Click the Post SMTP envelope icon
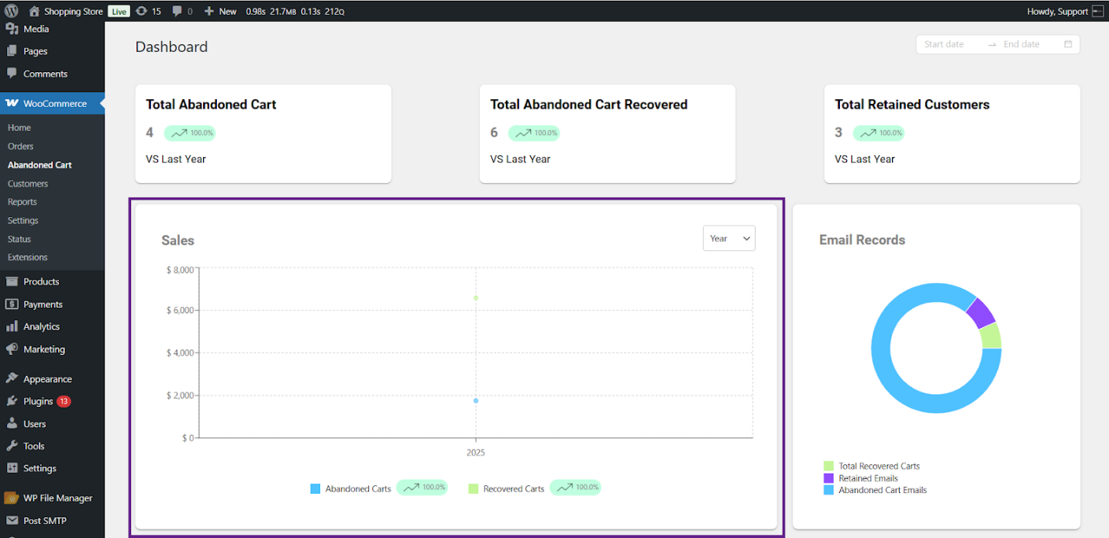The image size is (1109, 538). click(x=12, y=520)
